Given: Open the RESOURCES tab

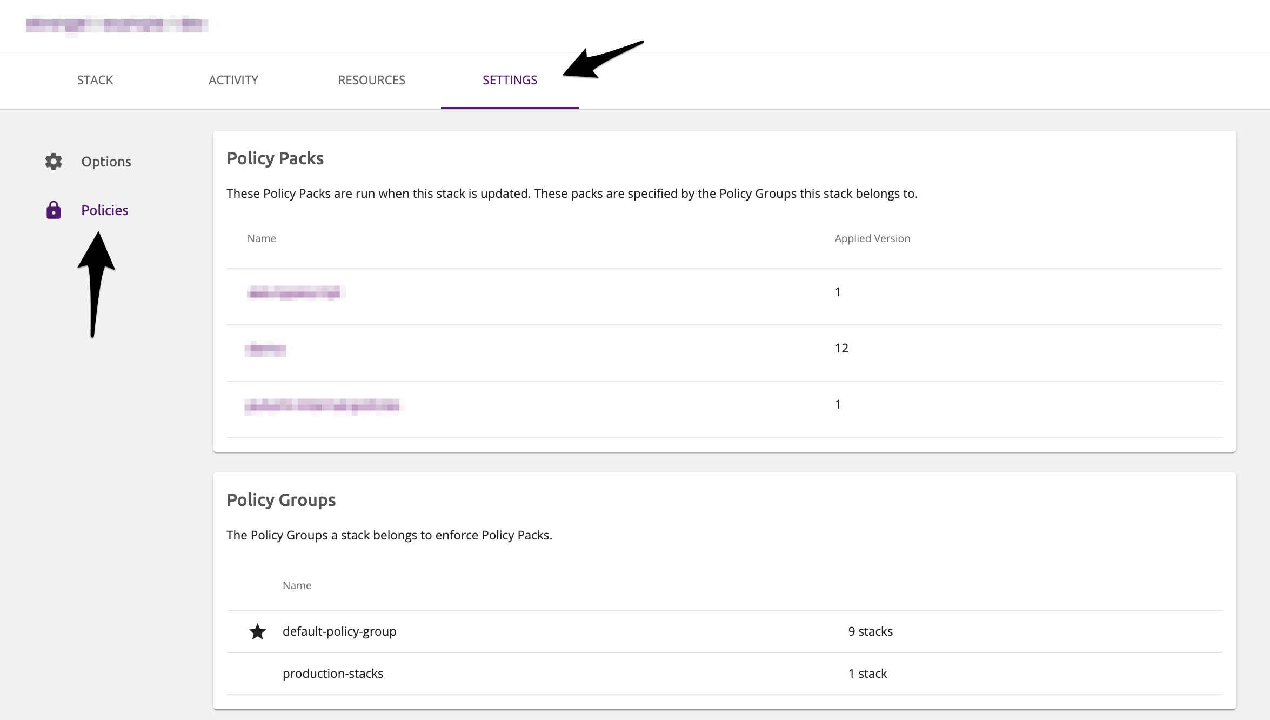Looking at the screenshot, I should click(x=371, y=79).
